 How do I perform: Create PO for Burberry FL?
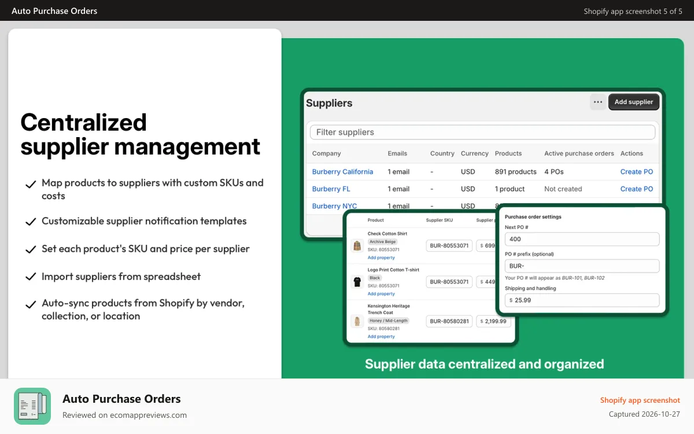coord(637,189)
